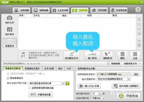
Task: Click the 序号 column header
Action: coord(21,16)
